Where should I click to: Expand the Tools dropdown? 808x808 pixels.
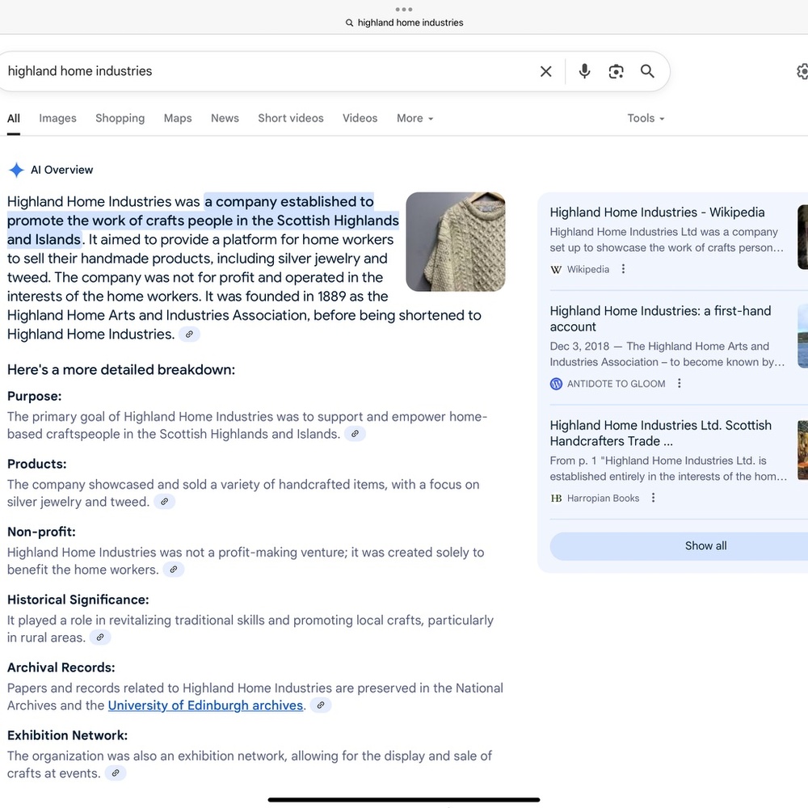646,119
